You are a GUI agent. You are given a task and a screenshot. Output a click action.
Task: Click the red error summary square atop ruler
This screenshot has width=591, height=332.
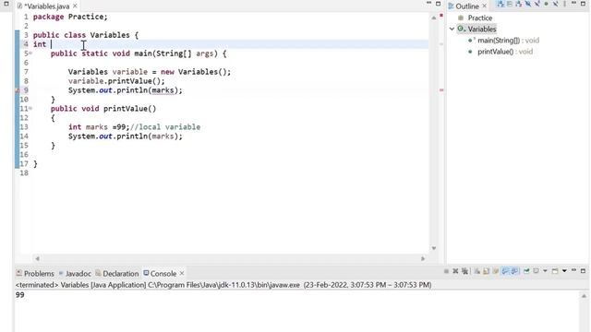click(x=441, y=16)
